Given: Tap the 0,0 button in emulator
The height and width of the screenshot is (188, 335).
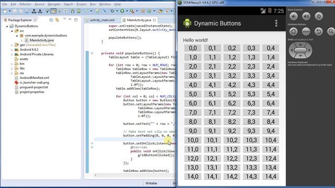Looking at the screenshot, I should point(193,48).
